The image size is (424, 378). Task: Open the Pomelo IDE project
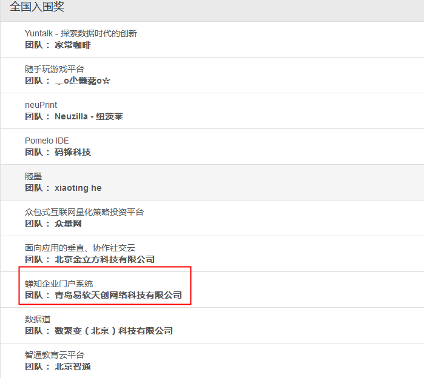click(x=47, y=141)
